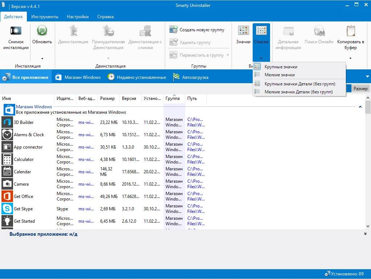Image resolution: width=371 pixels, height=279 pixels.
Task: Open the Настройки ribbon tab
Action: (x=78, y=17)
